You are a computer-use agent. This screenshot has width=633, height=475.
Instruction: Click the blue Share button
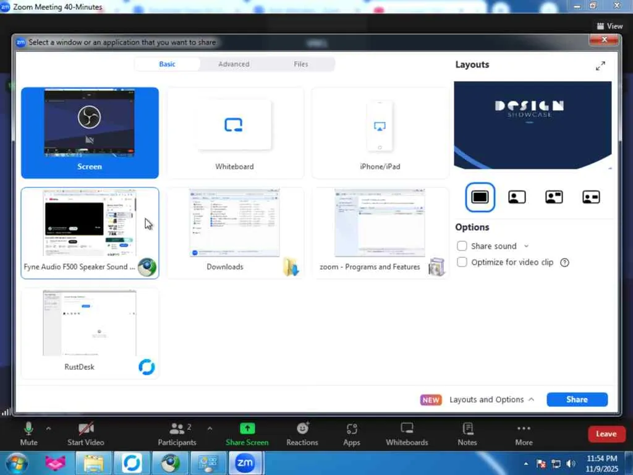click(577, 400)
